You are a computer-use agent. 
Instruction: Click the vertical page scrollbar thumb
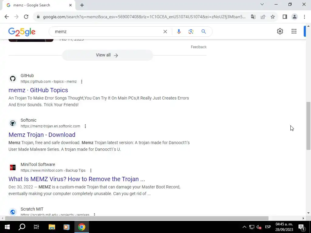pyautogui.click(x=308, y=126)
